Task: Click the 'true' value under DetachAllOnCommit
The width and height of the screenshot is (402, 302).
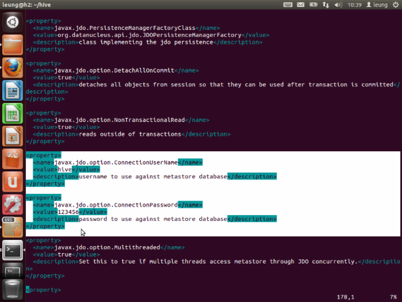Action: pos(64,78)
